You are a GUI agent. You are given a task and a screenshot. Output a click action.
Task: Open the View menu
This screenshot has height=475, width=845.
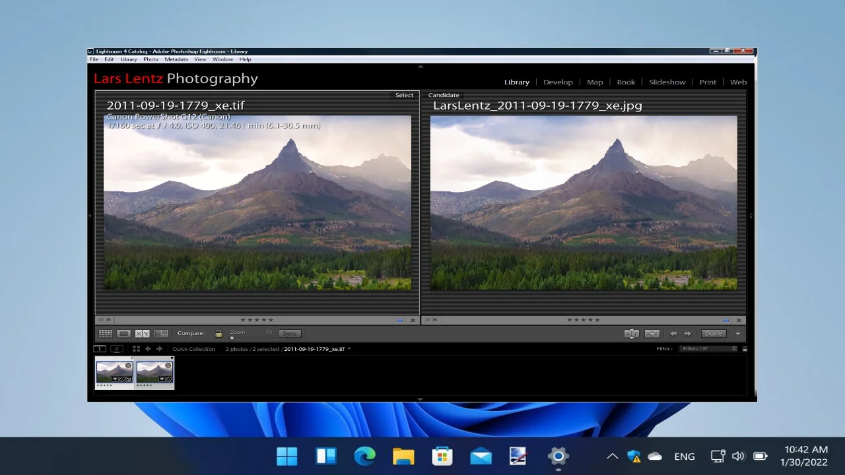click(x=200, y=59)
